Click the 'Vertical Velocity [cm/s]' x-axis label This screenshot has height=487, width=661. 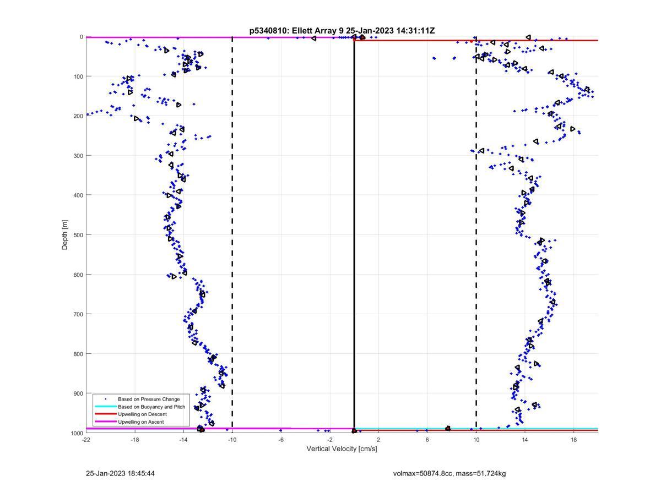(342, 449)
